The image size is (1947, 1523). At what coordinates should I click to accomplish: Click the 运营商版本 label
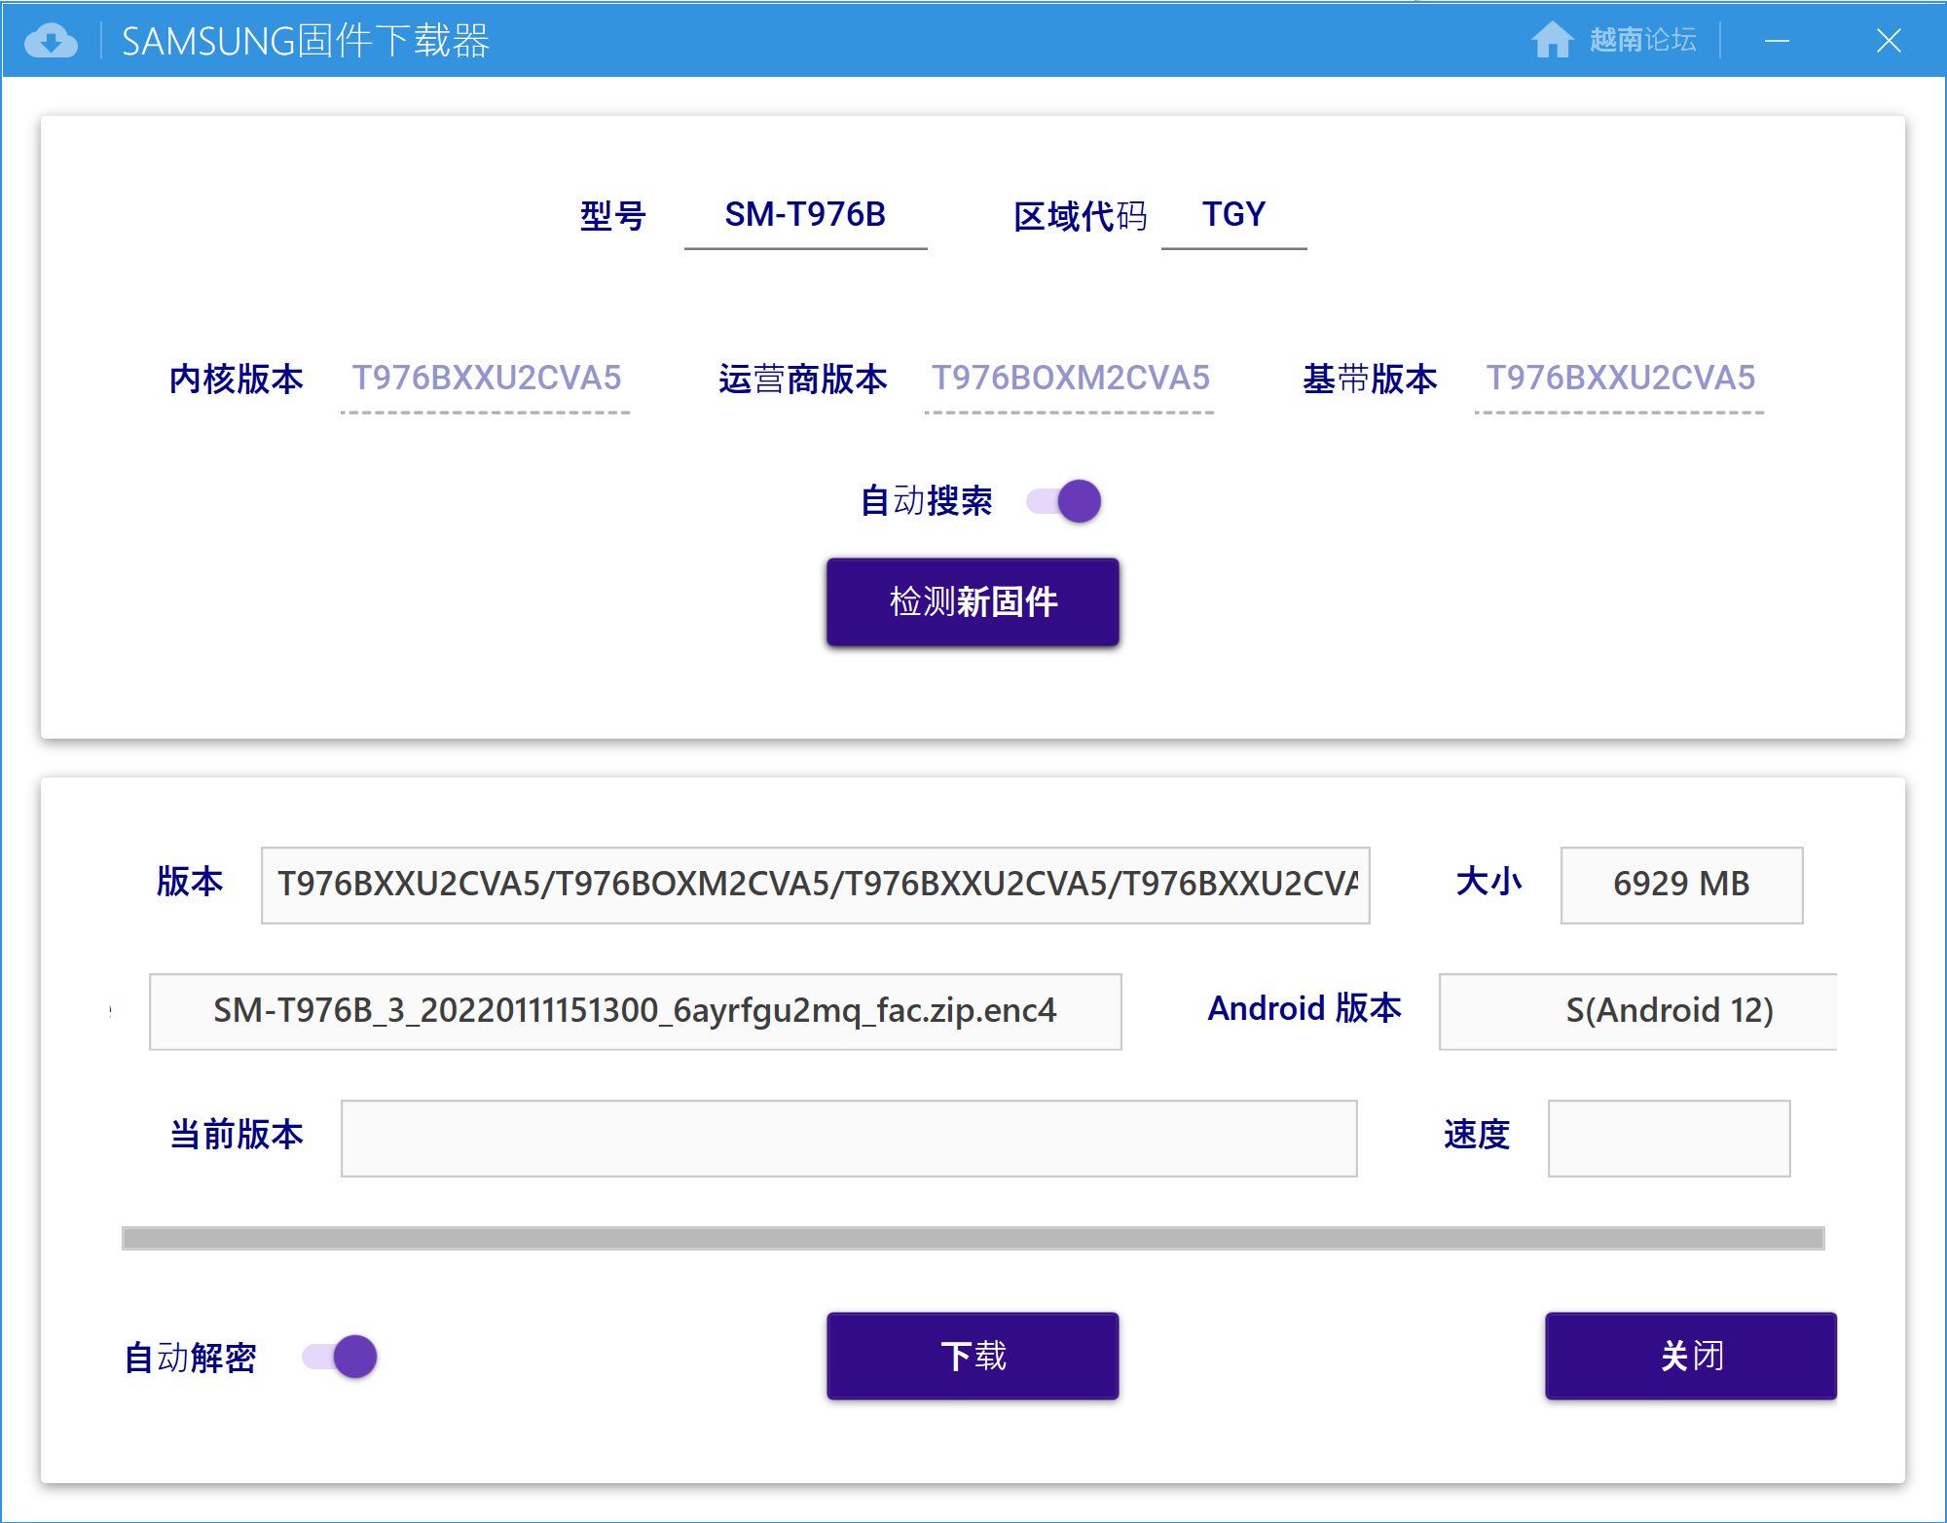(x=803, y=379)
